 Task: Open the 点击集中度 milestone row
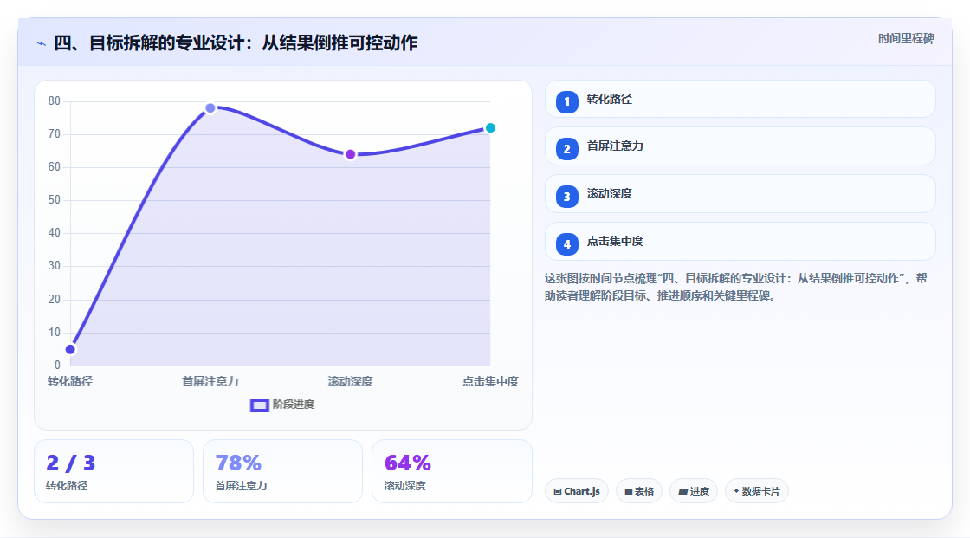point(740,242)
